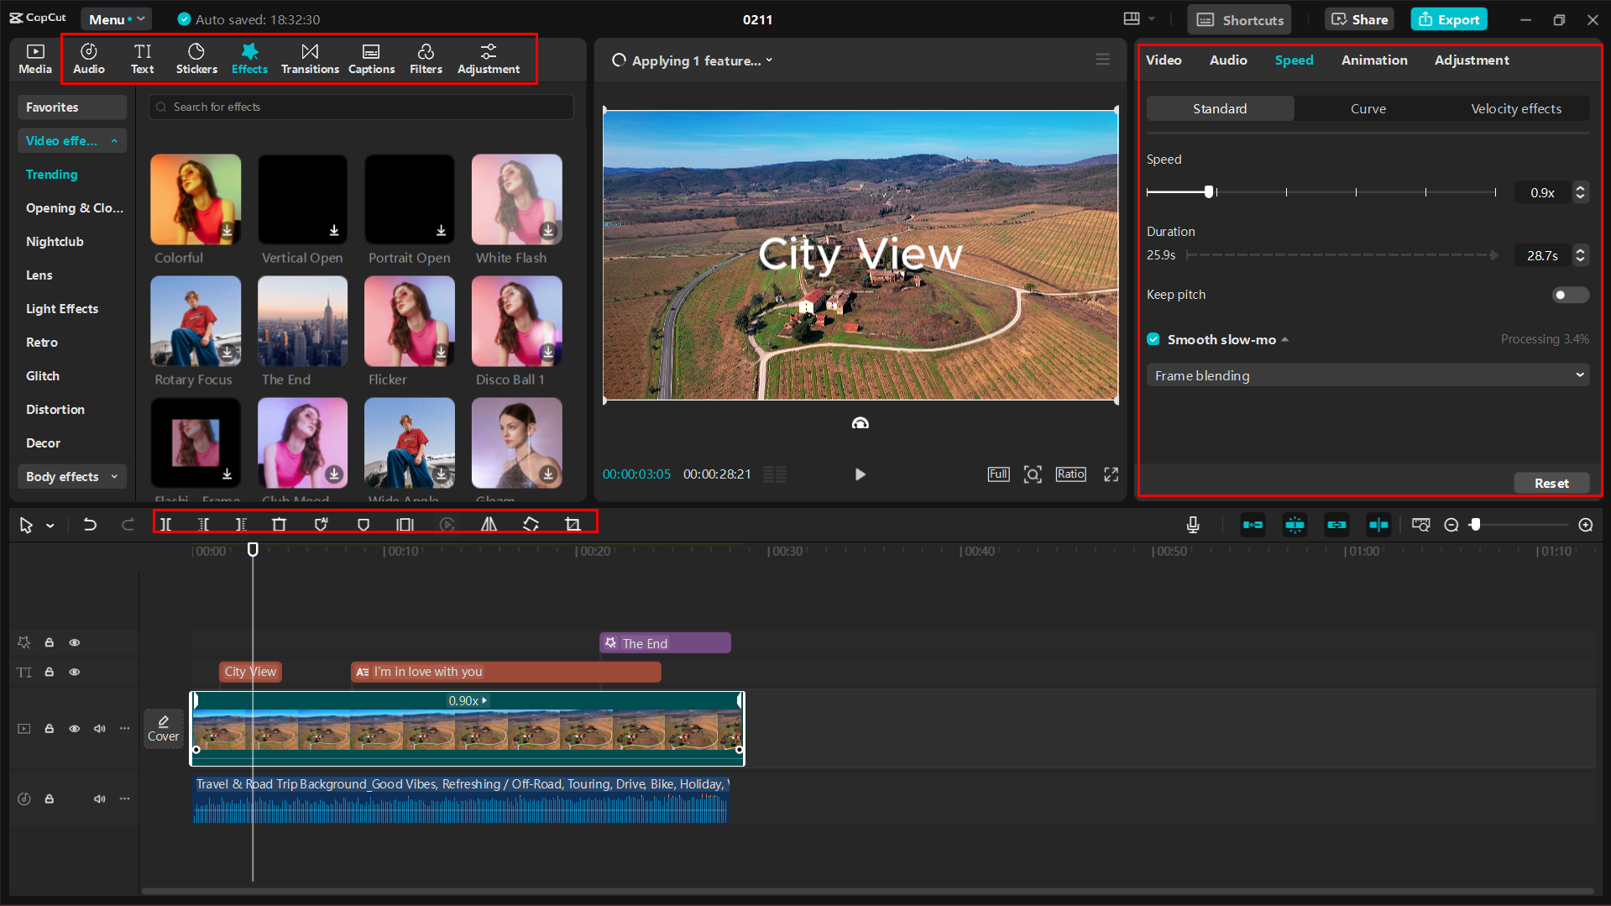Click the Export button

pos(1449,19)
